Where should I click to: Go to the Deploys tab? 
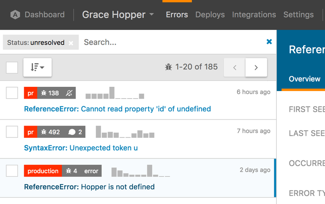(x=210, y=15)
